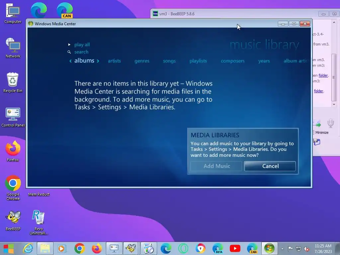Click the lower folder link in BeeBEEP
Image resolution: width=340 pixels, height=255 pixels.
click(318, 91)
